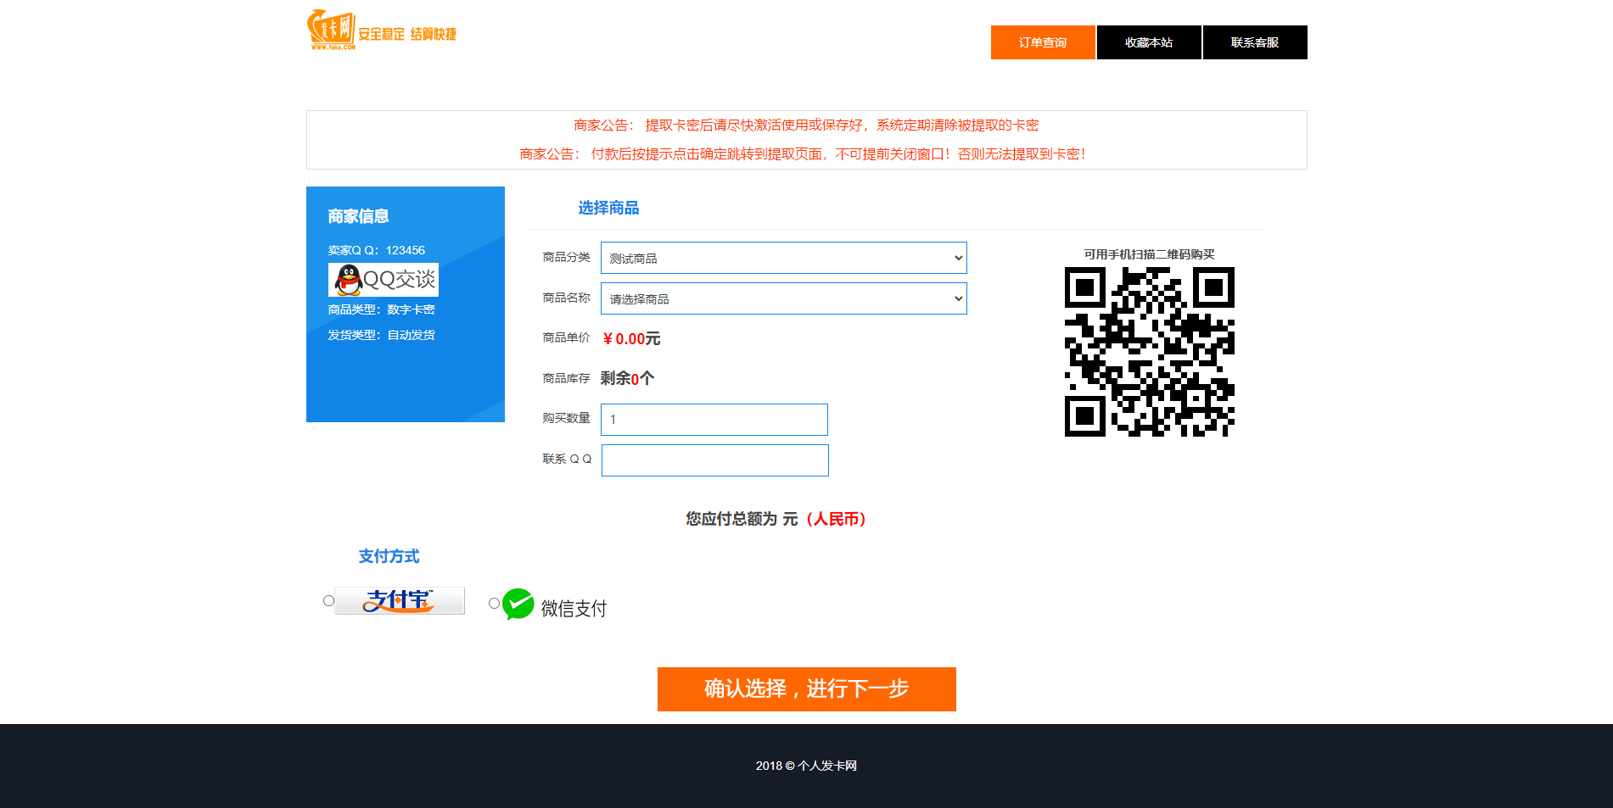Viewport: 1613px width, 808px height.
Task: Click the QQ交谈 chat icon
Action: (x=383, y=279)
